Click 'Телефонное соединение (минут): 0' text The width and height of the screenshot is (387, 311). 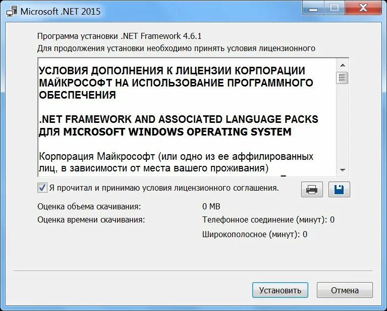[268, 219]
